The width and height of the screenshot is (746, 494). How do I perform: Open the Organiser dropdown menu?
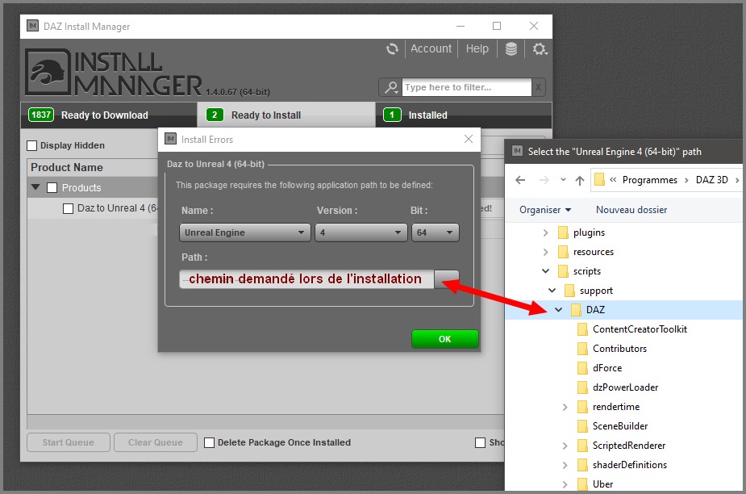pos(544,210)
